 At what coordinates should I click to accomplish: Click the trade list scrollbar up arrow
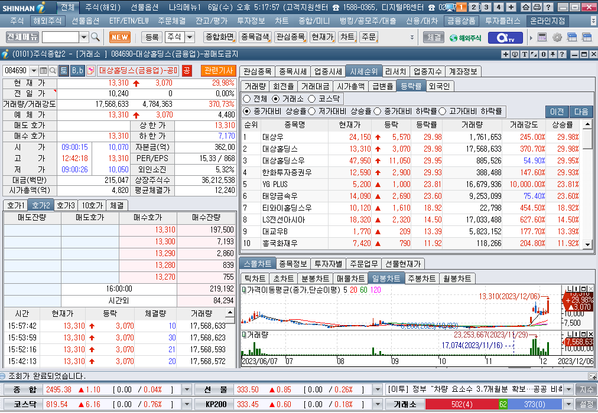tap(230, 313)
